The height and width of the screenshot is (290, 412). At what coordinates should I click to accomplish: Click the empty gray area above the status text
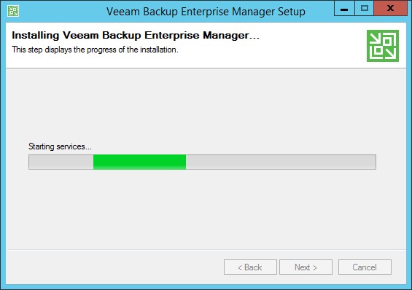click(206, 105)
